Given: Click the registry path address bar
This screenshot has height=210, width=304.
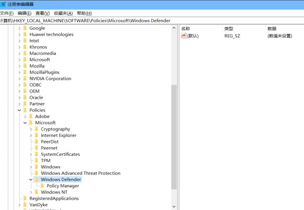Looking at the screenshot, I should click(x=152, y=21).
